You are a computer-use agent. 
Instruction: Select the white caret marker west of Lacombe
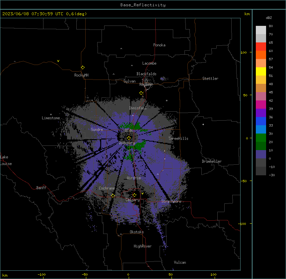click(132, 65)
